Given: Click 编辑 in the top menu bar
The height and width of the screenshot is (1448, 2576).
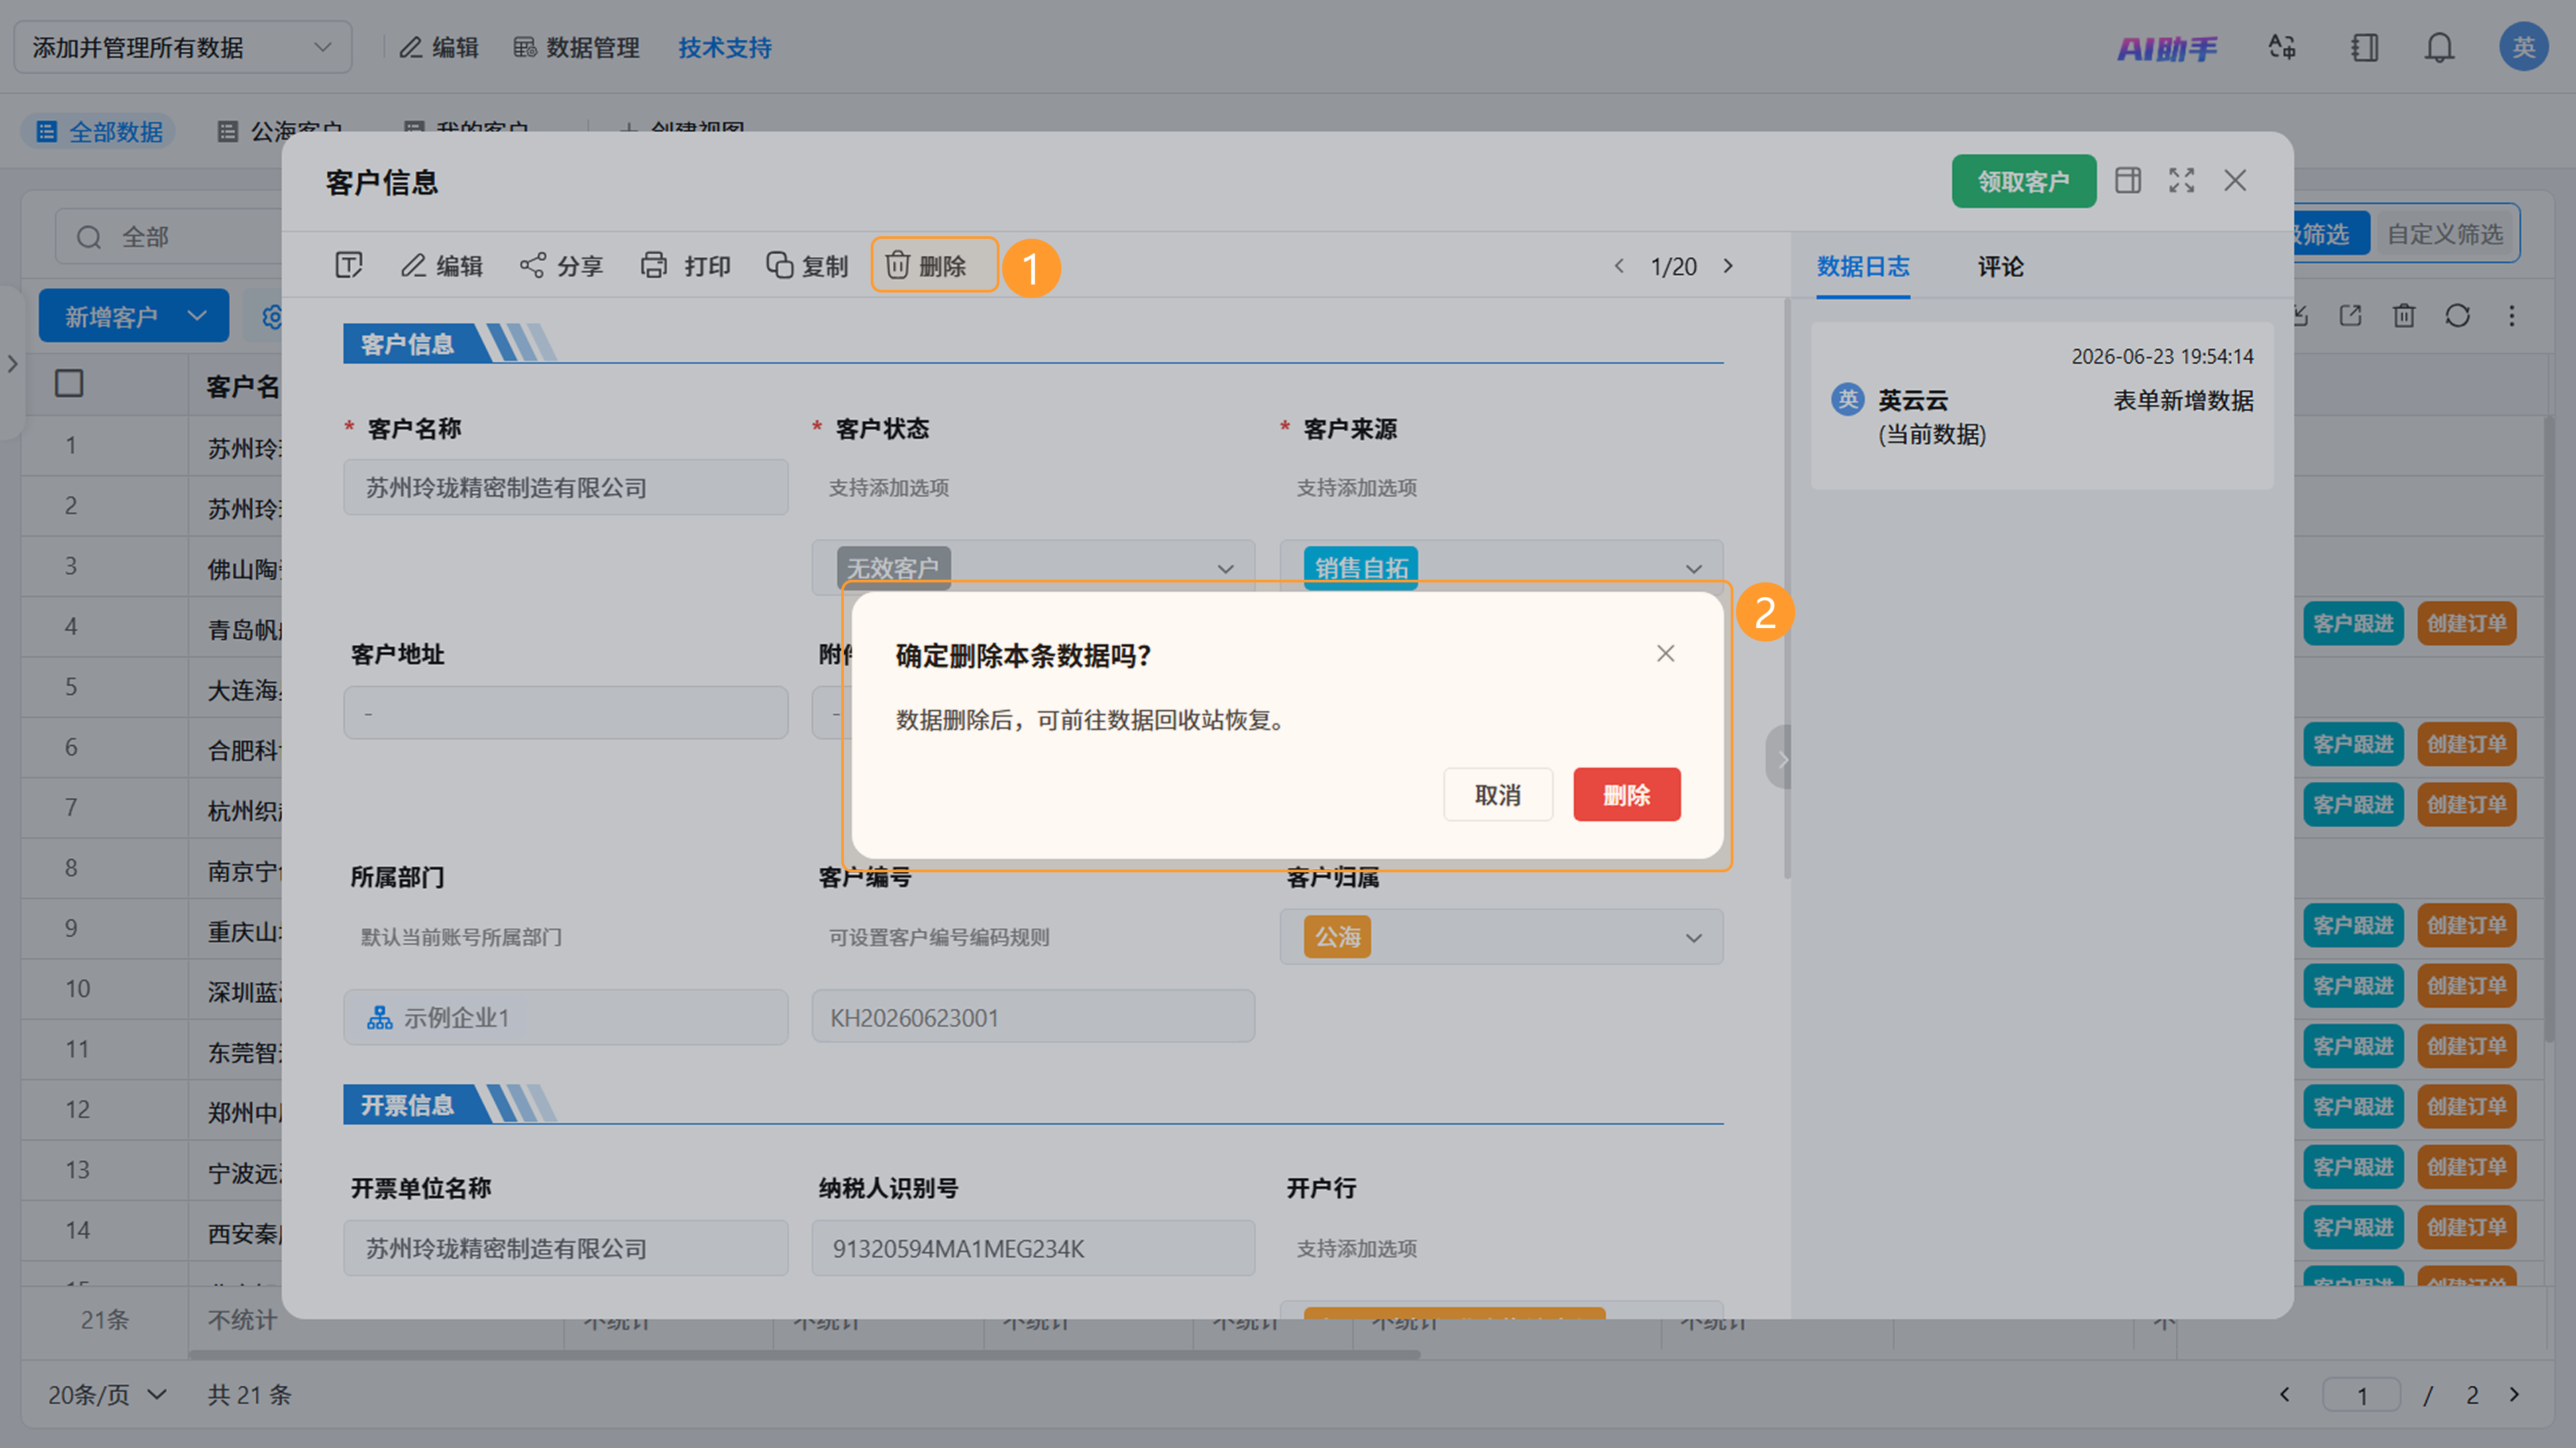Looking at the screenshot, I should (x=439, y=47).
